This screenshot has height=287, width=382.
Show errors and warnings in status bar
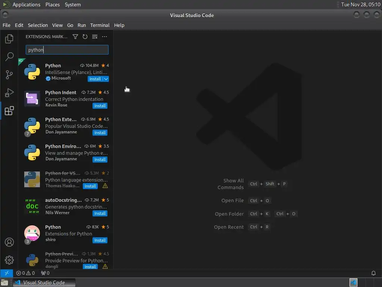tap(25, 273)
